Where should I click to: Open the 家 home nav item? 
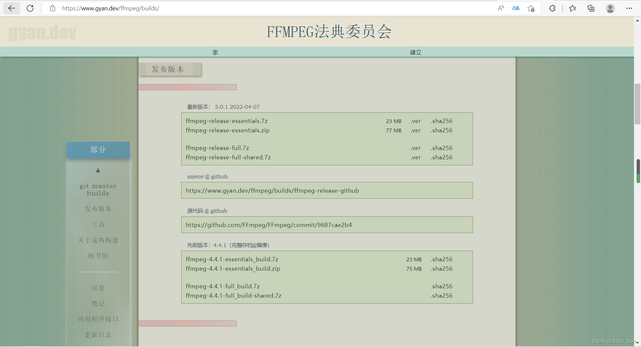pos(215,52)
